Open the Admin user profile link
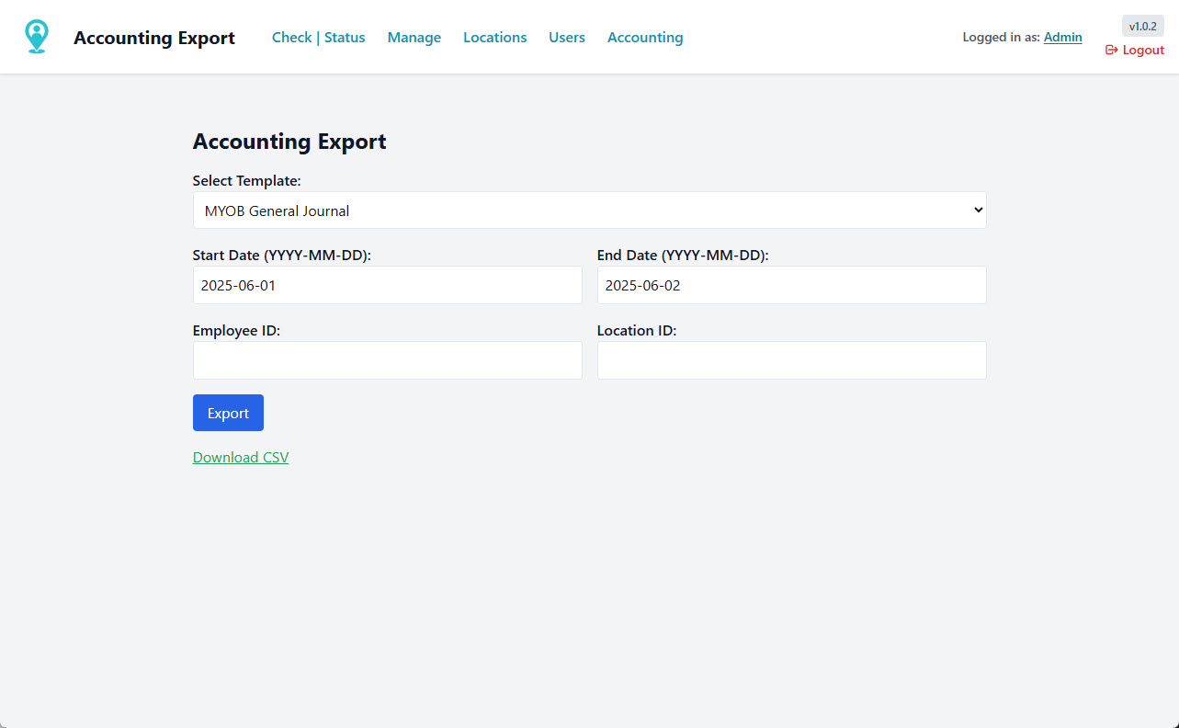 [x=1062, y=38]
